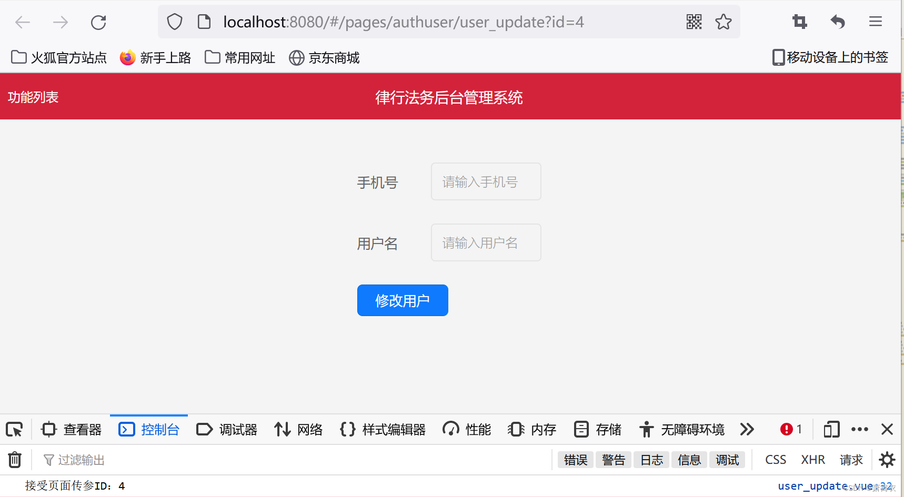Toggle the 日志 logs filter

coord(651,460)
